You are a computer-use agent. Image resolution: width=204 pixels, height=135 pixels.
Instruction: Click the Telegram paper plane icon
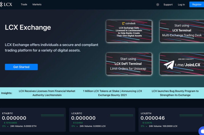coord(169,65)
